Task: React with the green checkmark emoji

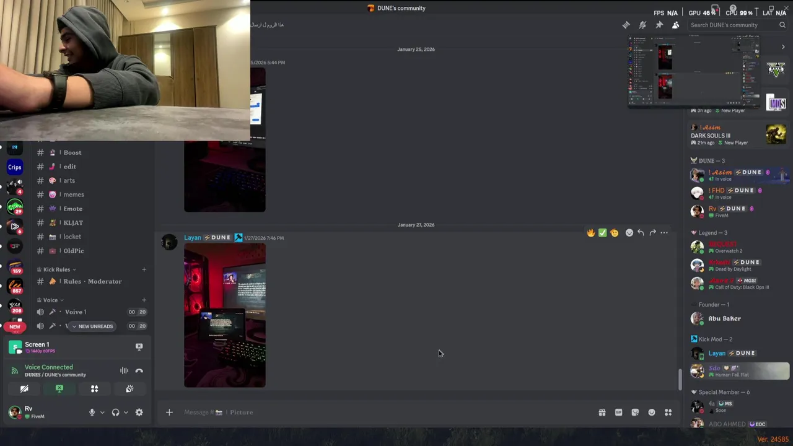Action: [x=602, y=233]
